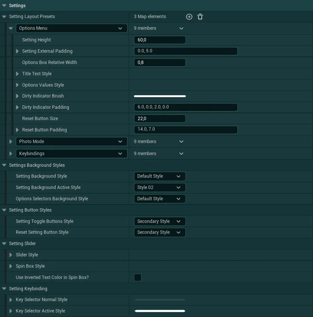Open Setting Toggle Buttons Style dropdown
Viewport: 313px width, 317px height.
coord(160,221)
